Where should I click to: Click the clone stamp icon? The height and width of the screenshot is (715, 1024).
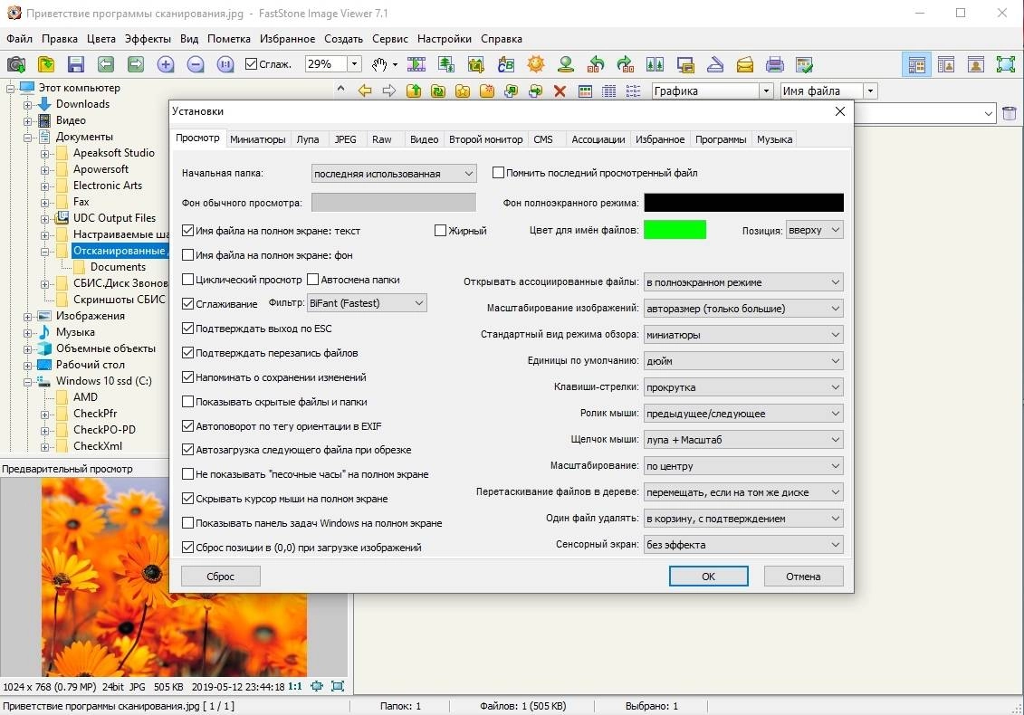point(566,64)
